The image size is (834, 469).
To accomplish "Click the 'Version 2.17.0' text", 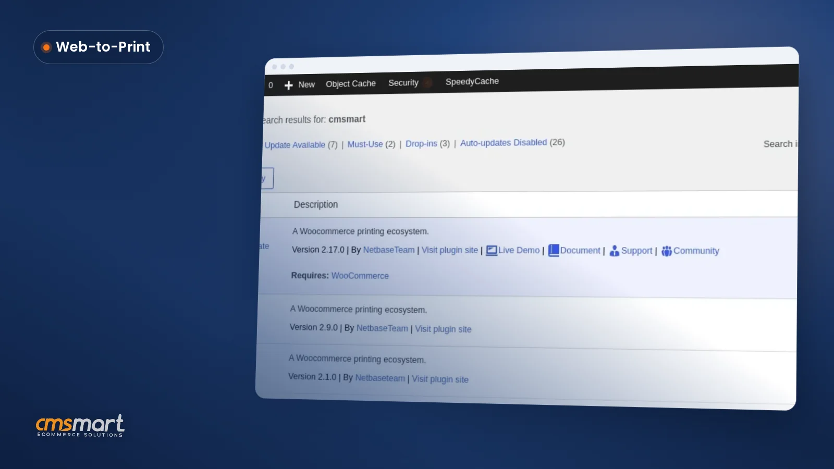I will (318, 250).
